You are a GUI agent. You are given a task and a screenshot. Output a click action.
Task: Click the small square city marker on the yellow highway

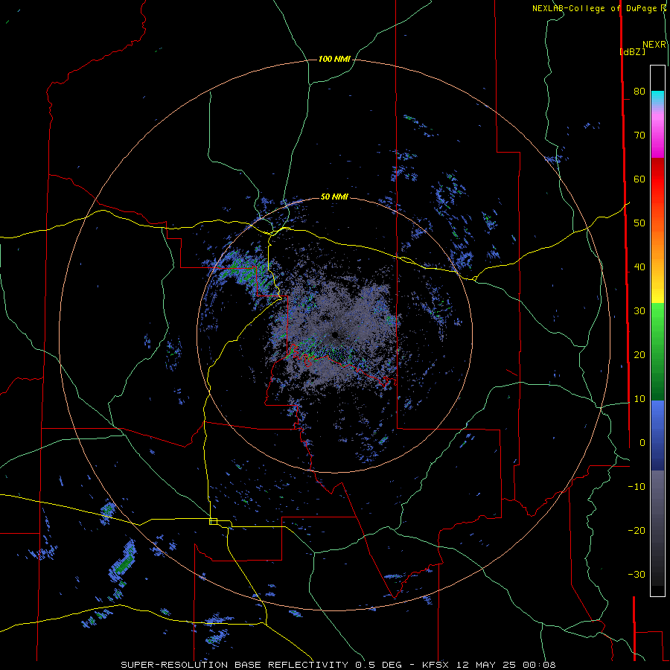coord(213,521)
